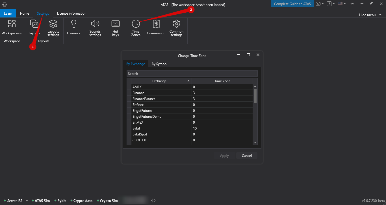Open the Layouts chart icon
The width and height of the screenshot is (386, 205).
coord(34,24)
